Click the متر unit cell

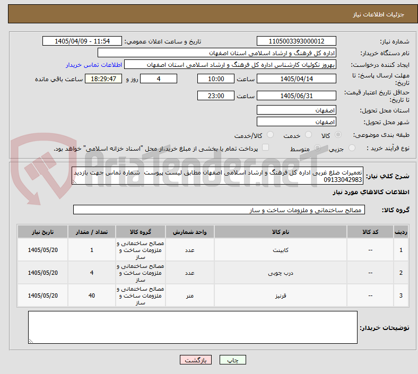pos(189,295)
